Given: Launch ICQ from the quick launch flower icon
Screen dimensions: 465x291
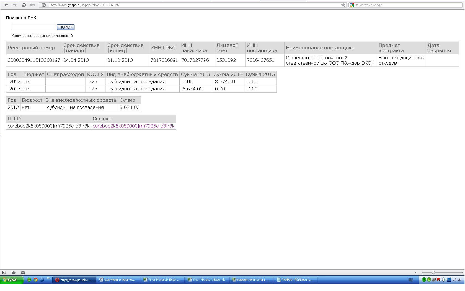Looking at the screenshot, I should (29, 280).
